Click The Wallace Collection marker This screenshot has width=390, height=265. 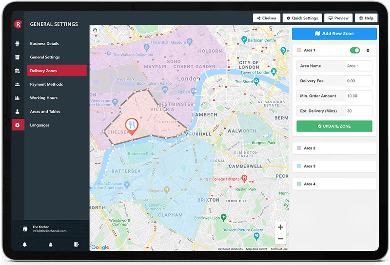pos(147,47)
